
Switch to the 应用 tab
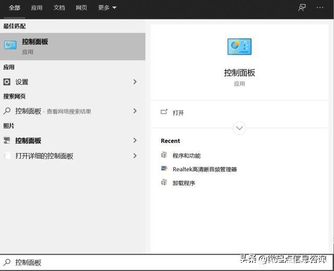pyautogui.click(x=37, y=8)
